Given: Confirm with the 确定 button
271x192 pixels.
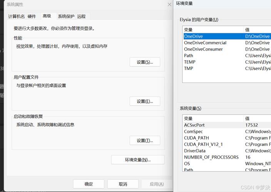Looking at the screenshot, I should [x=89, y=184].
